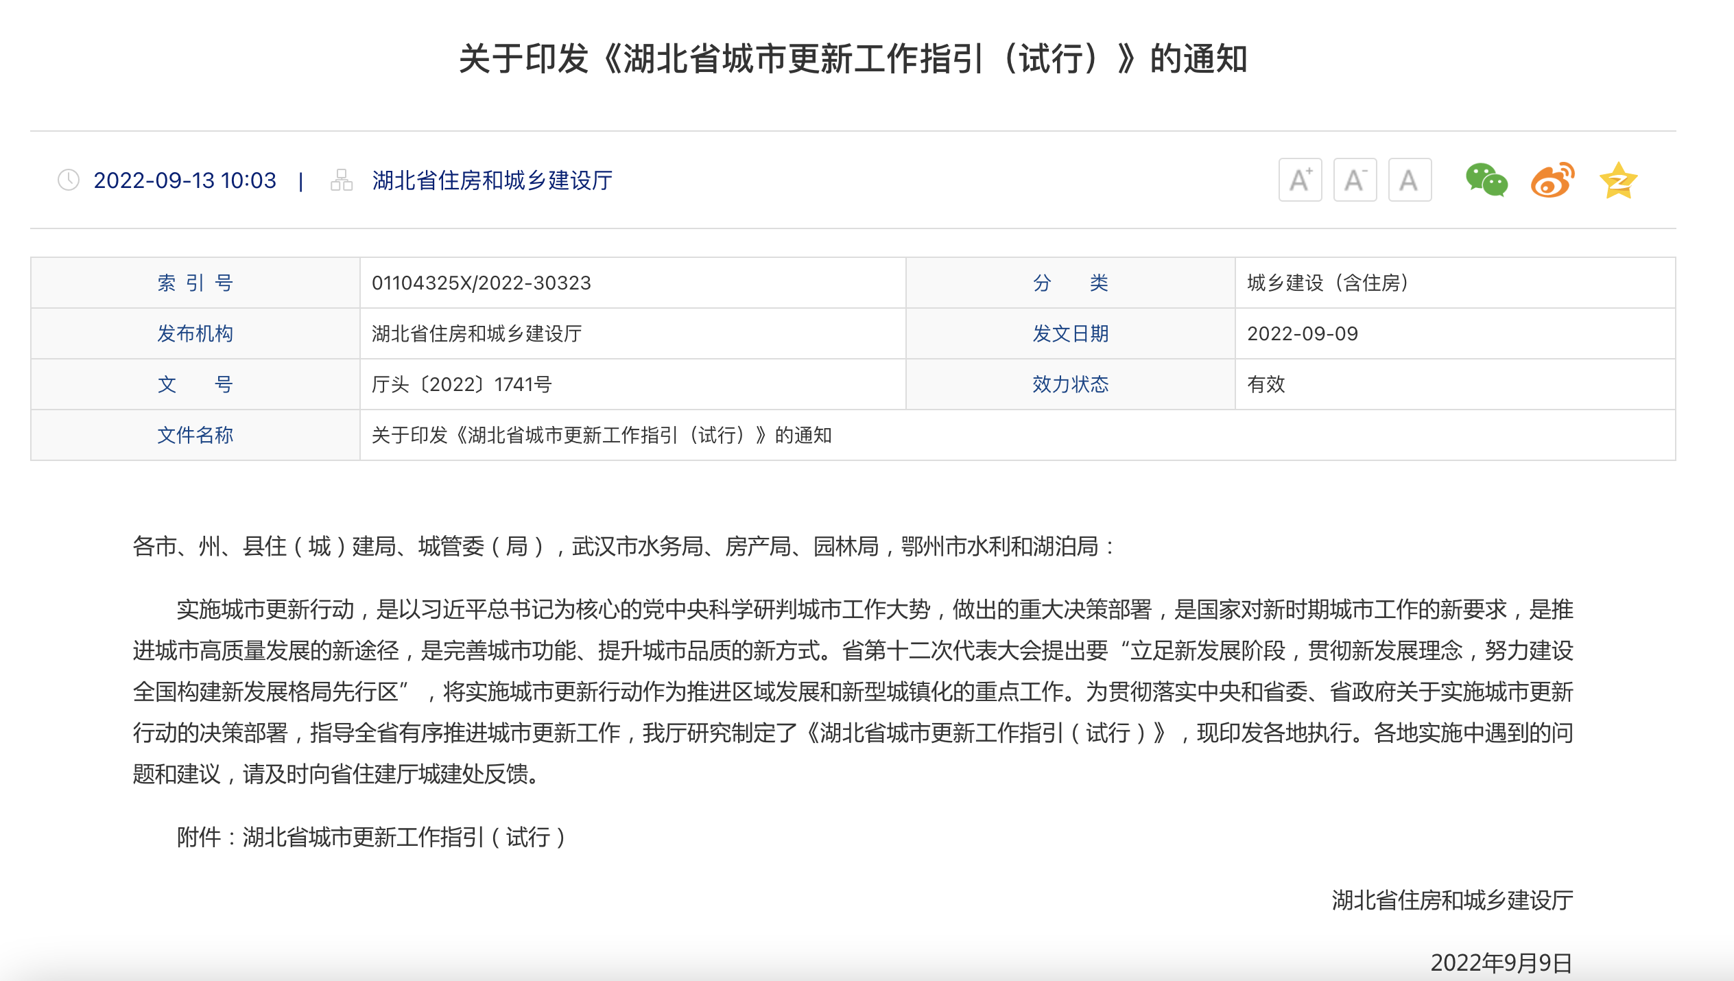Click the 湖北省住房和城乡建设厅 source link
This screenshot has width=1734, height=981.
(492, 180)
